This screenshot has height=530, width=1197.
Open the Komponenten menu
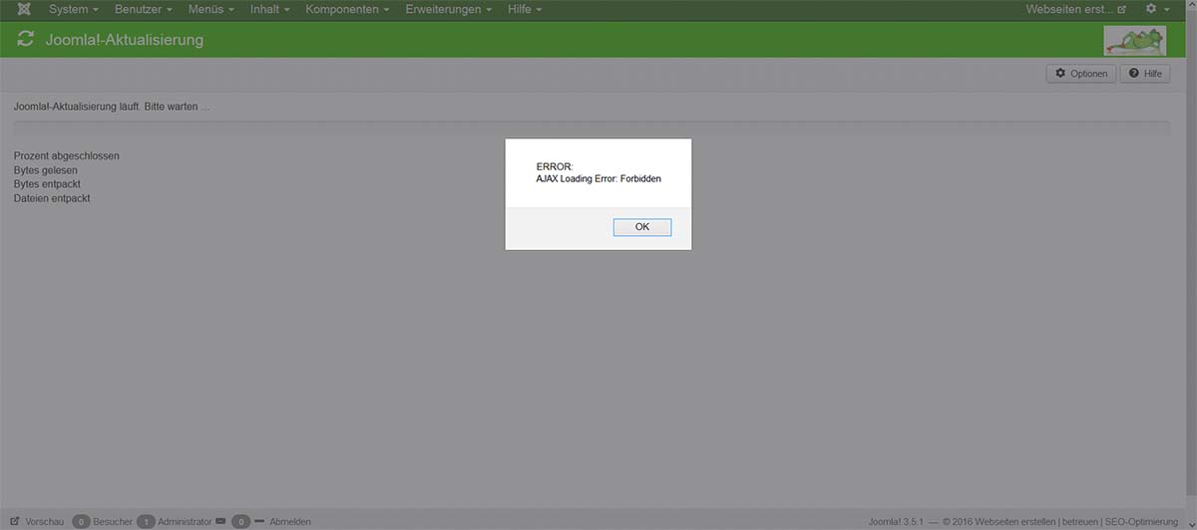(347, 9)
